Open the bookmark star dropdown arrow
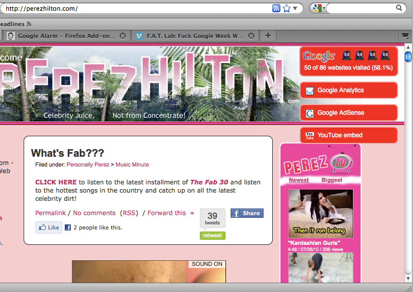413x292 pixels. point(295,8)
